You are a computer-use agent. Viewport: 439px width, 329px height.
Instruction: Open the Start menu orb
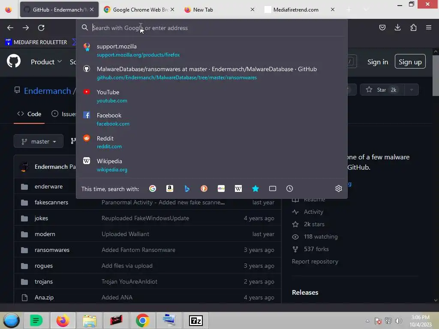[11, 320]
